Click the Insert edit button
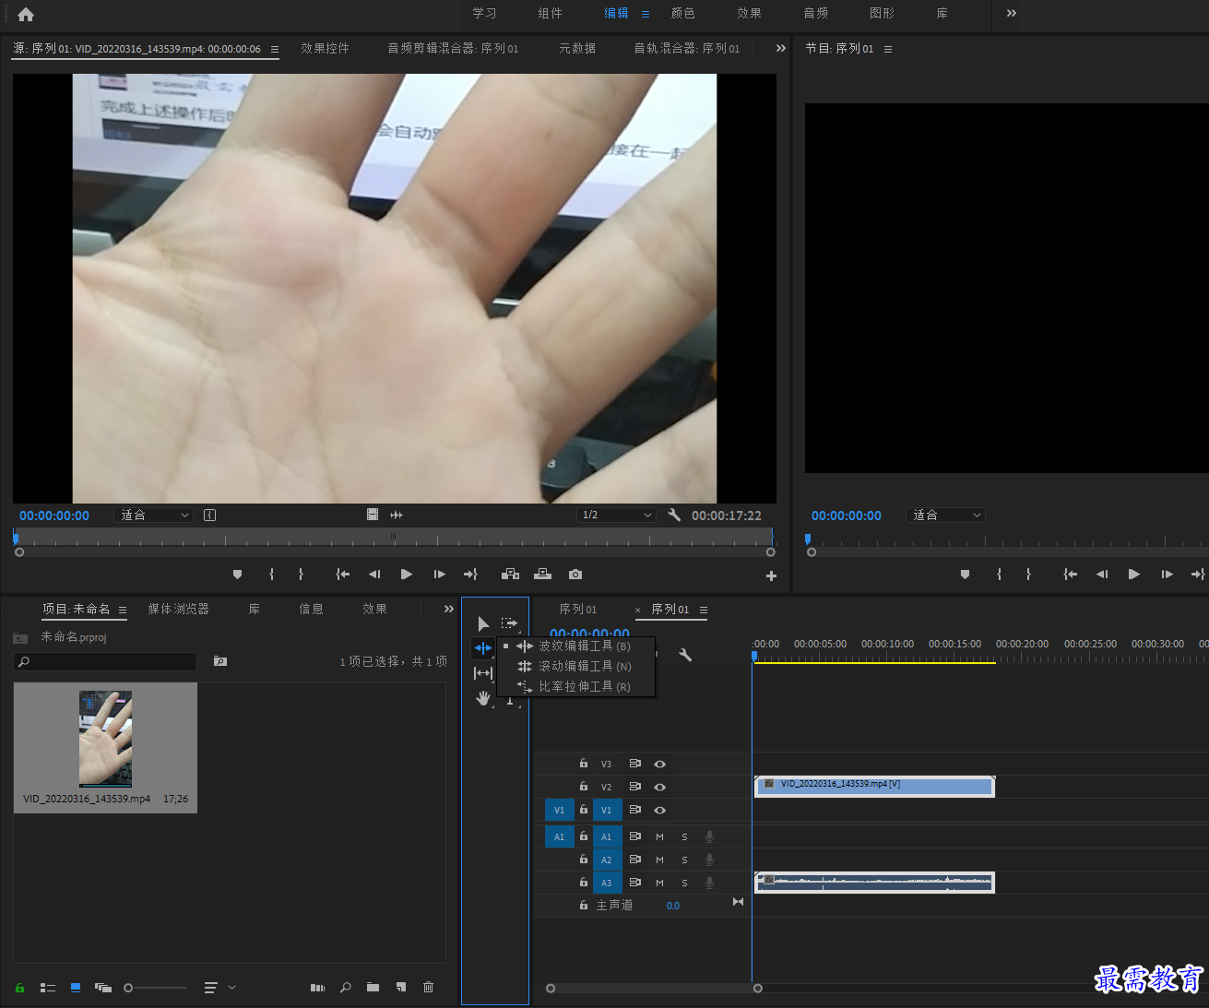The width and height of the screenshot is (1209, 1008). (510, 575)
